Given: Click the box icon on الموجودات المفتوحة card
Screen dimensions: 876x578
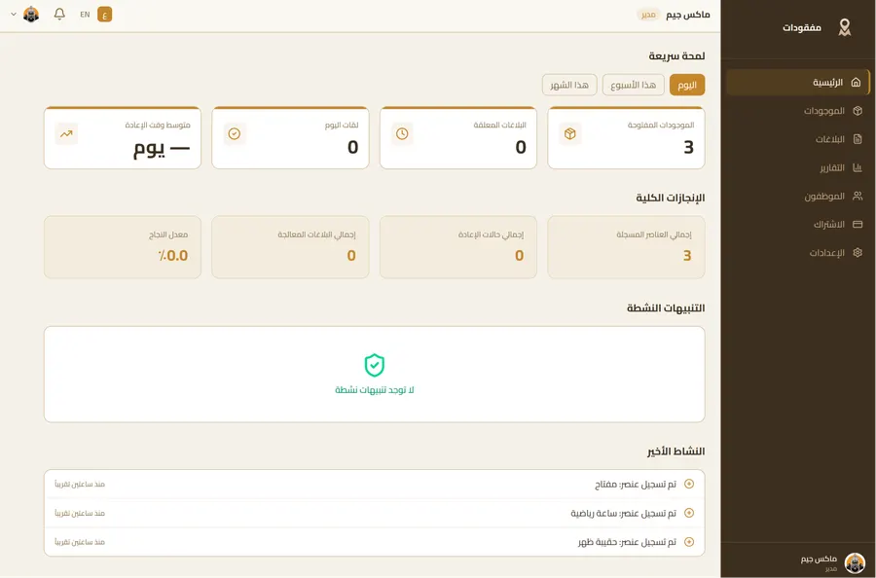Looking at the screenshot, I should 569,134.
